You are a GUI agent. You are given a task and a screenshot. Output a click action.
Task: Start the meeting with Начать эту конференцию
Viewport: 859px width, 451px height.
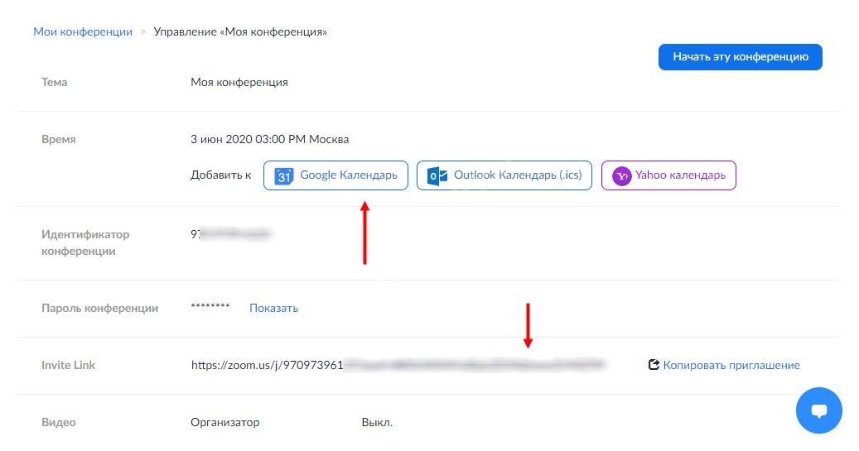(x=740, y=57)
